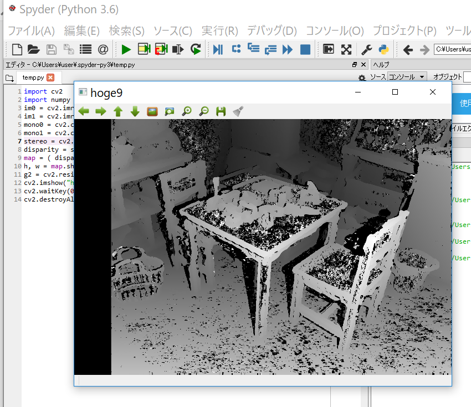This screenshot has width=471, height=407.
Task: Open 検索(S) menu
Action: (127, 30)
